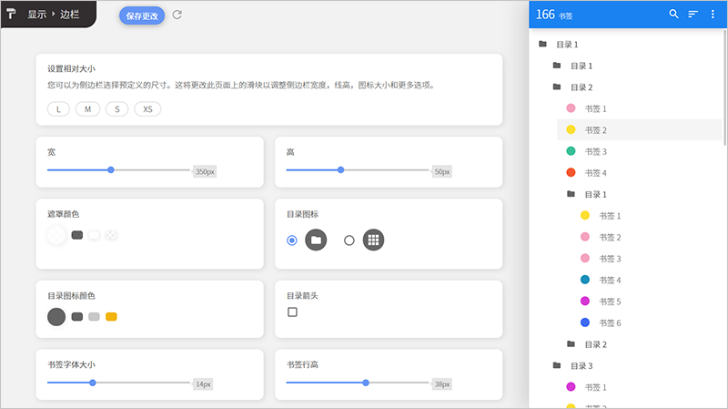Open the three-dot menu in the sidebar header
Viewport: 728px width, 409px height.
(x=713, y=15)
